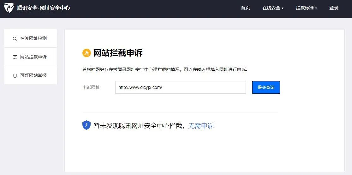Click the 暂未发现腾讯网址安全中心拦截 result text
352x175 pixels.
point(138,126)
